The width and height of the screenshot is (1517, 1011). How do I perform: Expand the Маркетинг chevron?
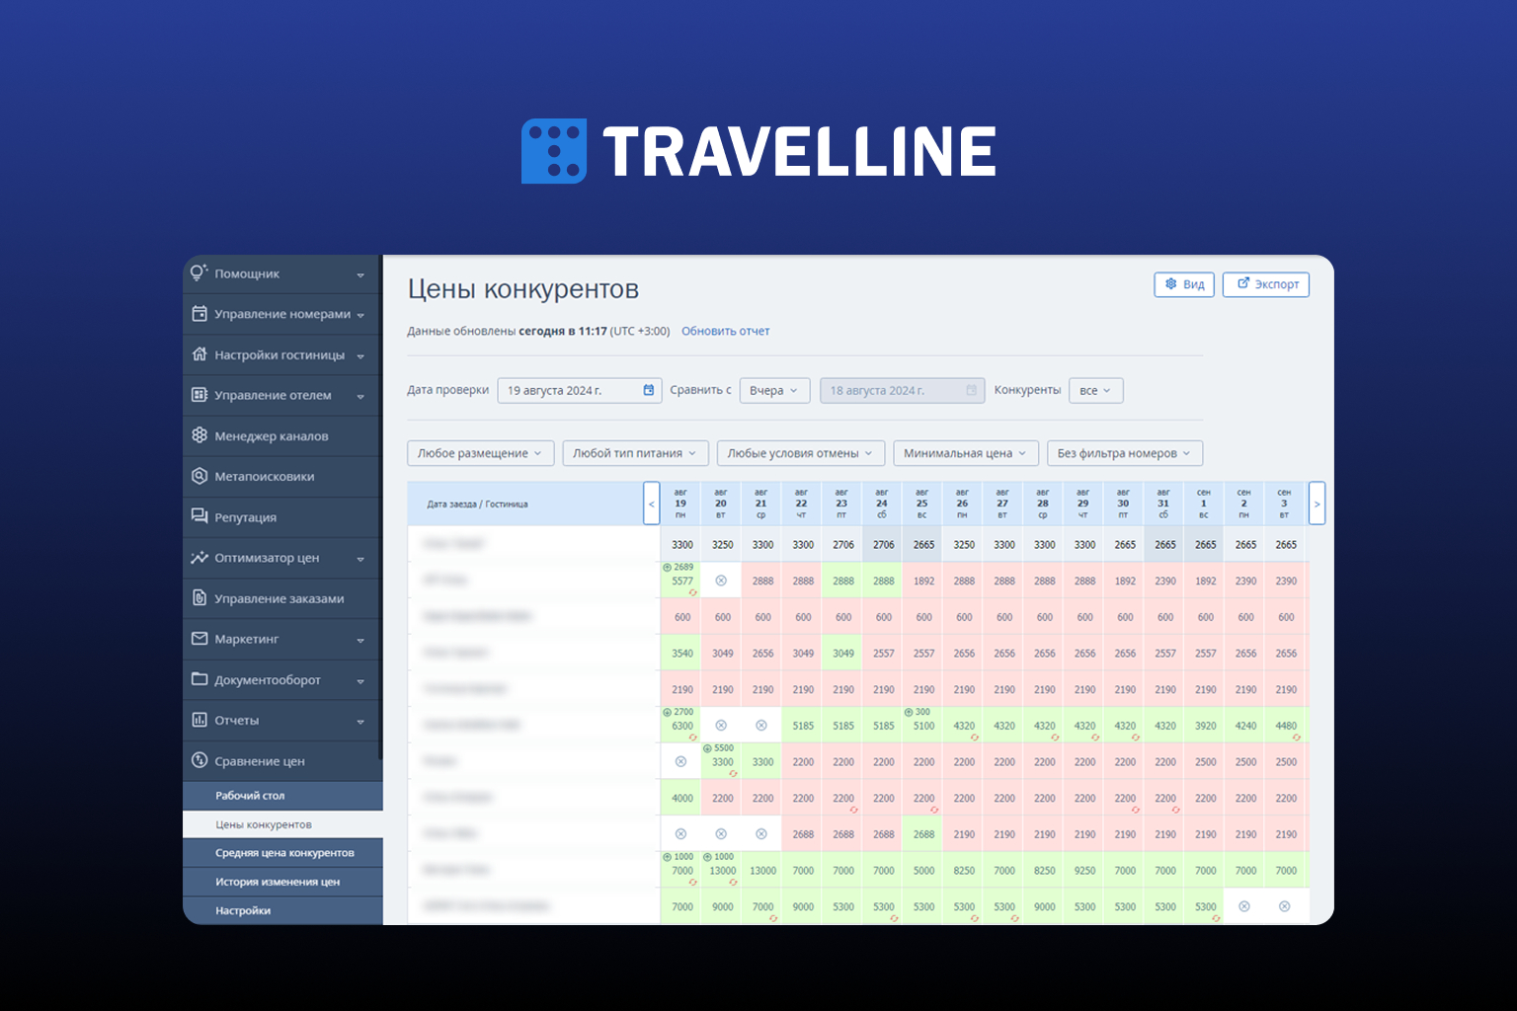360,640
